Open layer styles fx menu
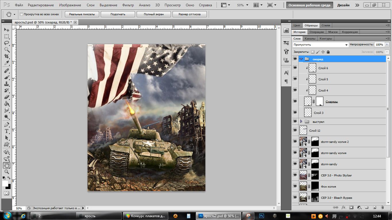Image resolution: width=392 pixels, height=220 pixels. 343,207
